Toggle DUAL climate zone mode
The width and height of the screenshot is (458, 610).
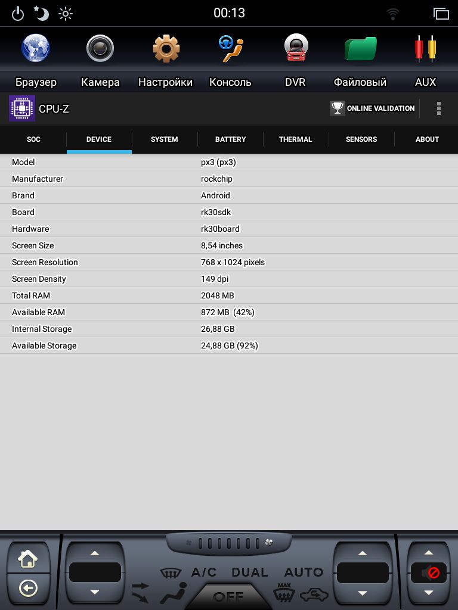click(250, 572)
